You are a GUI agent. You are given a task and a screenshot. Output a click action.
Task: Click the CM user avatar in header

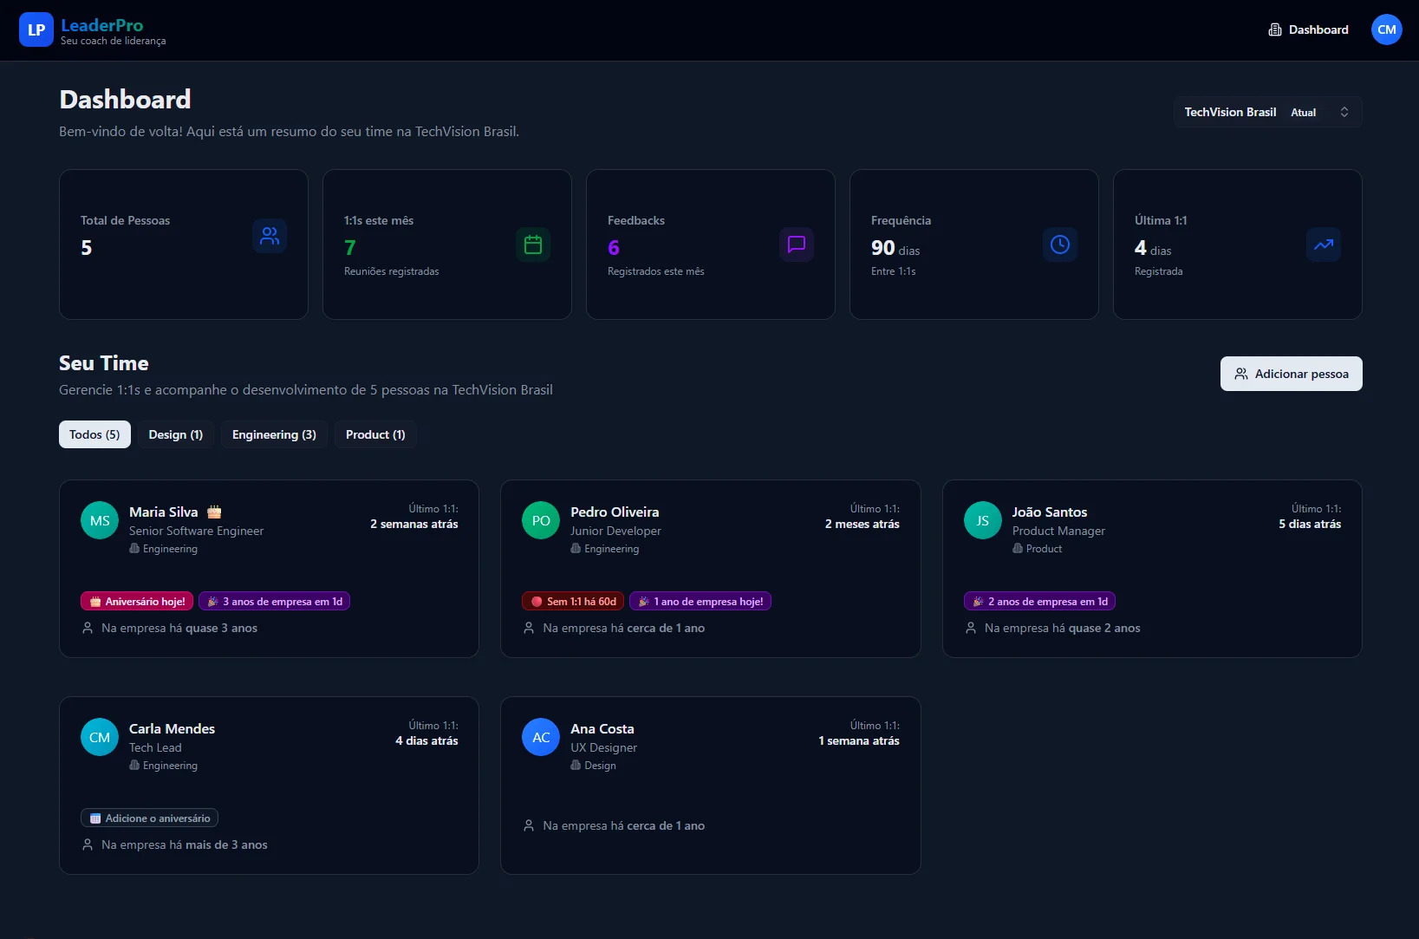pyautogui.click(x=1386, y=29)
